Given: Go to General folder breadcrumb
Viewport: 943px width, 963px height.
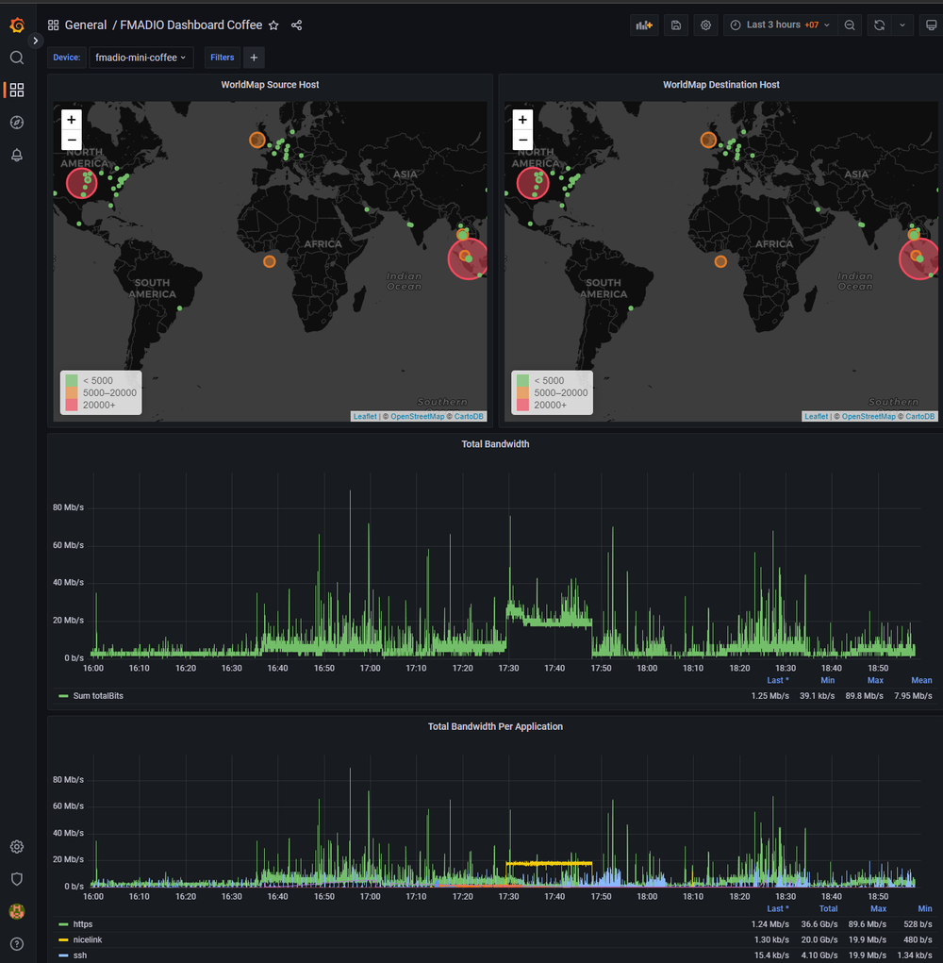Looking at the screenshot, I should (x=86, y=25).
